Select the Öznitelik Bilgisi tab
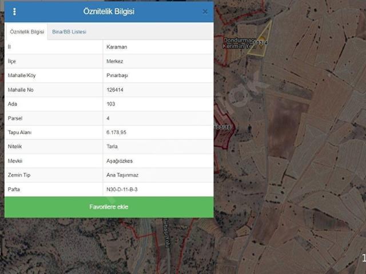The width and height of the screenshot is (366, 274). click(x=27, y=32)
